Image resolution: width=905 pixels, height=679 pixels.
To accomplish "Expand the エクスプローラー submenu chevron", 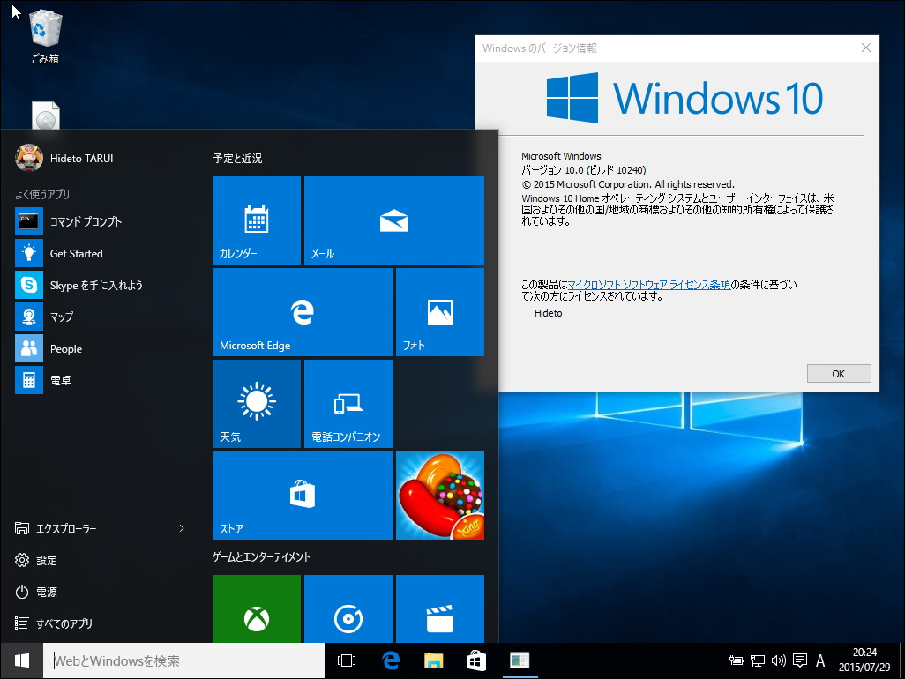I will click(181, 528).
